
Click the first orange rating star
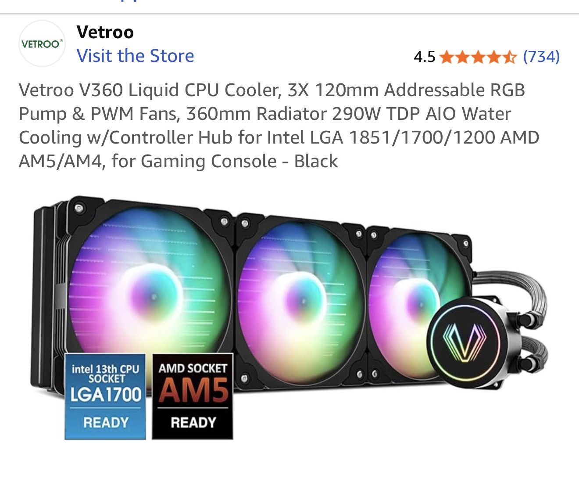447,57
